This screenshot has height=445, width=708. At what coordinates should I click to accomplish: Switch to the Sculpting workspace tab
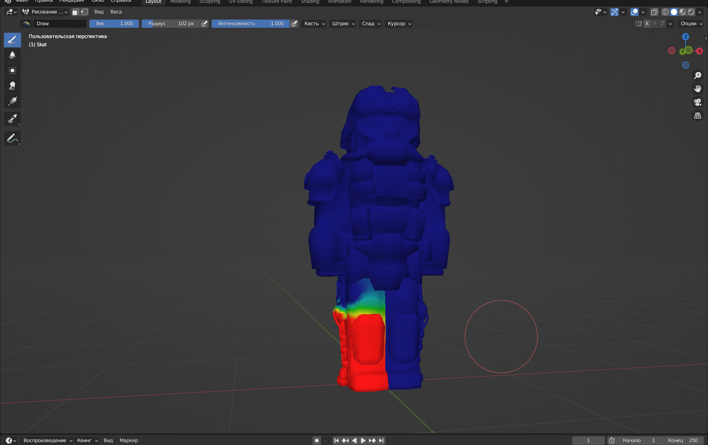[210, 2]
